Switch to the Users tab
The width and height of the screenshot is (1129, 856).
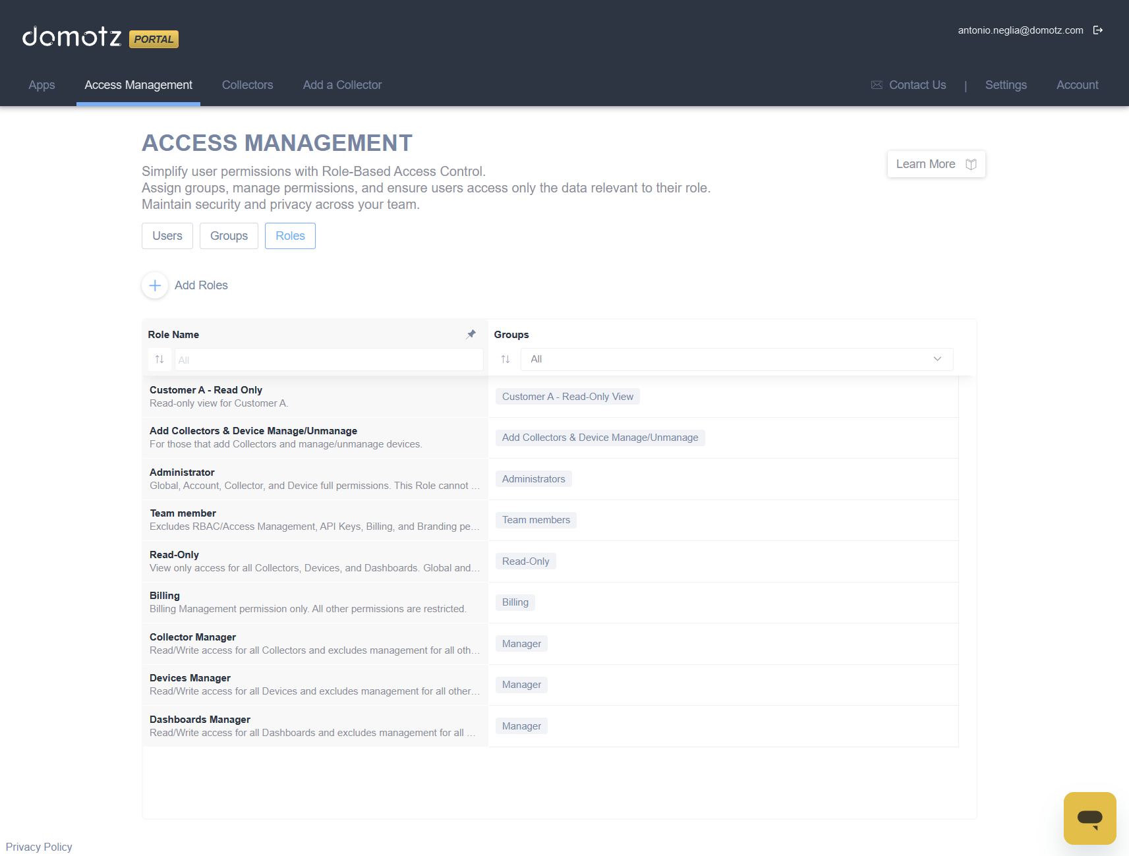[167, 236]
